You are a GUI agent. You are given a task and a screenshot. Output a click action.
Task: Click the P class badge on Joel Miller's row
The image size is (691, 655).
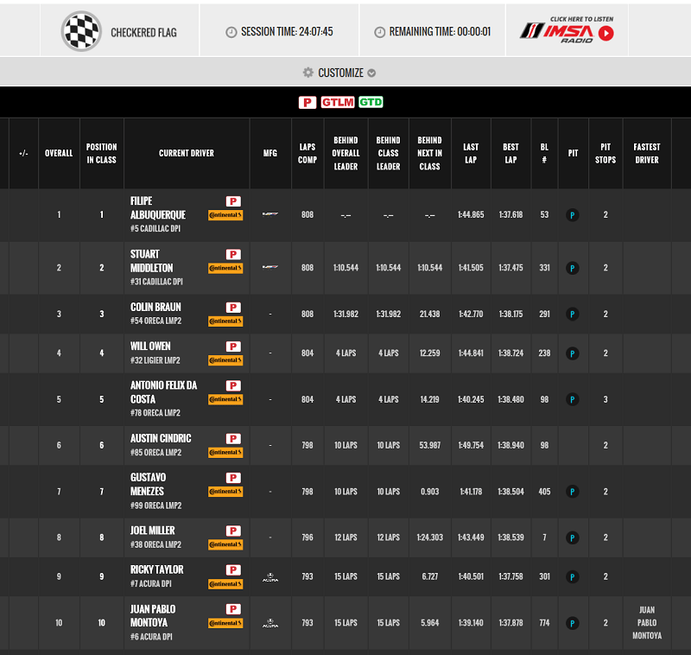[231, 530]
